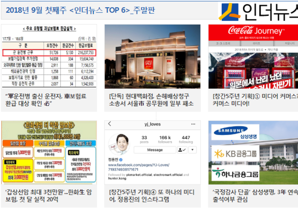Click the Coca-Cola Journey banner logo
The height and width of the screenshot is (209, 298).
pos(256,30)
